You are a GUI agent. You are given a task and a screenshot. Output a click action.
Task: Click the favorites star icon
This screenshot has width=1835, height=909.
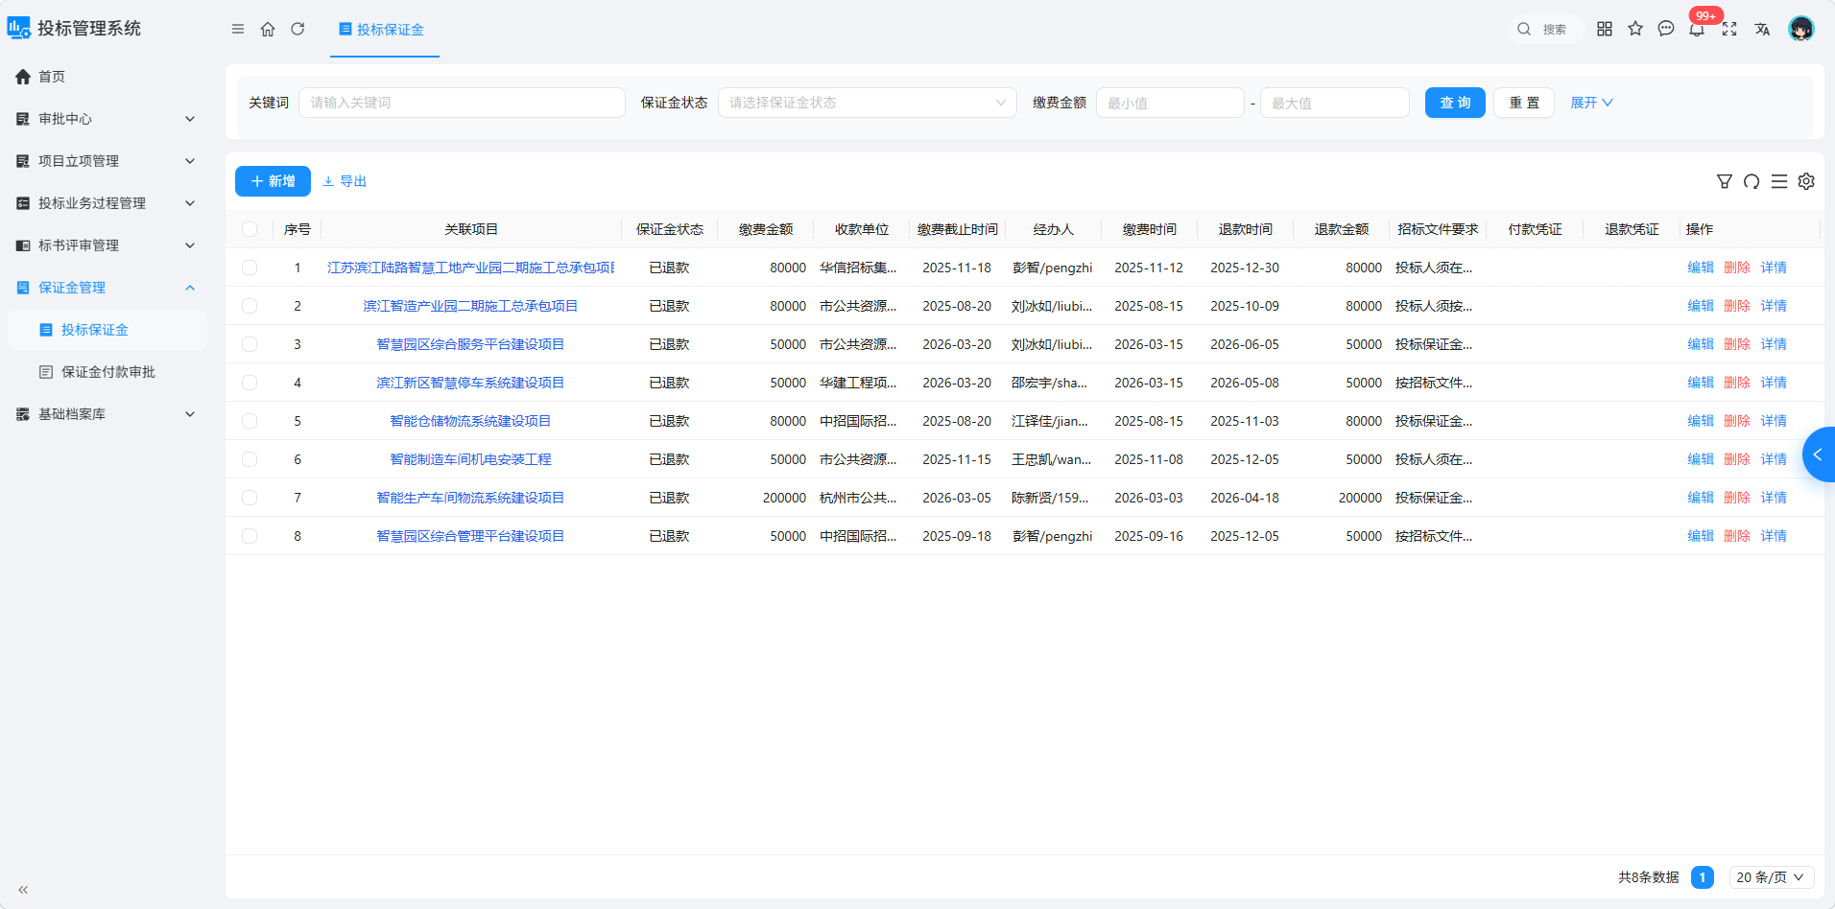click(1635, 29)
